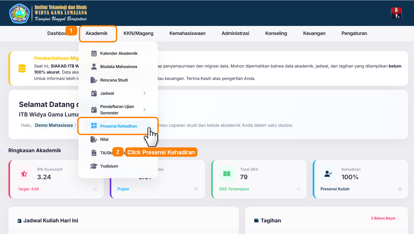The height and width of the screenshot is (234, 414).
Task: Open the Keuangan menu
Action: click(314, 33)
